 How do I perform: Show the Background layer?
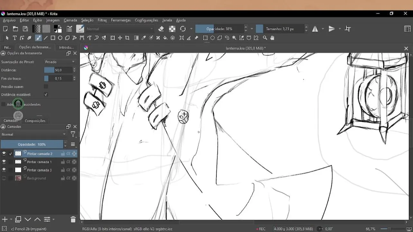click(x=4, y=178)
